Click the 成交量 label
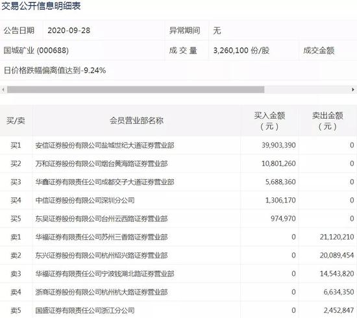 (x=183, y=51)
